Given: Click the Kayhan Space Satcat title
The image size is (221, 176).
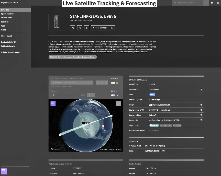Looking at the screenshot, I should click(x=9, y=3).
